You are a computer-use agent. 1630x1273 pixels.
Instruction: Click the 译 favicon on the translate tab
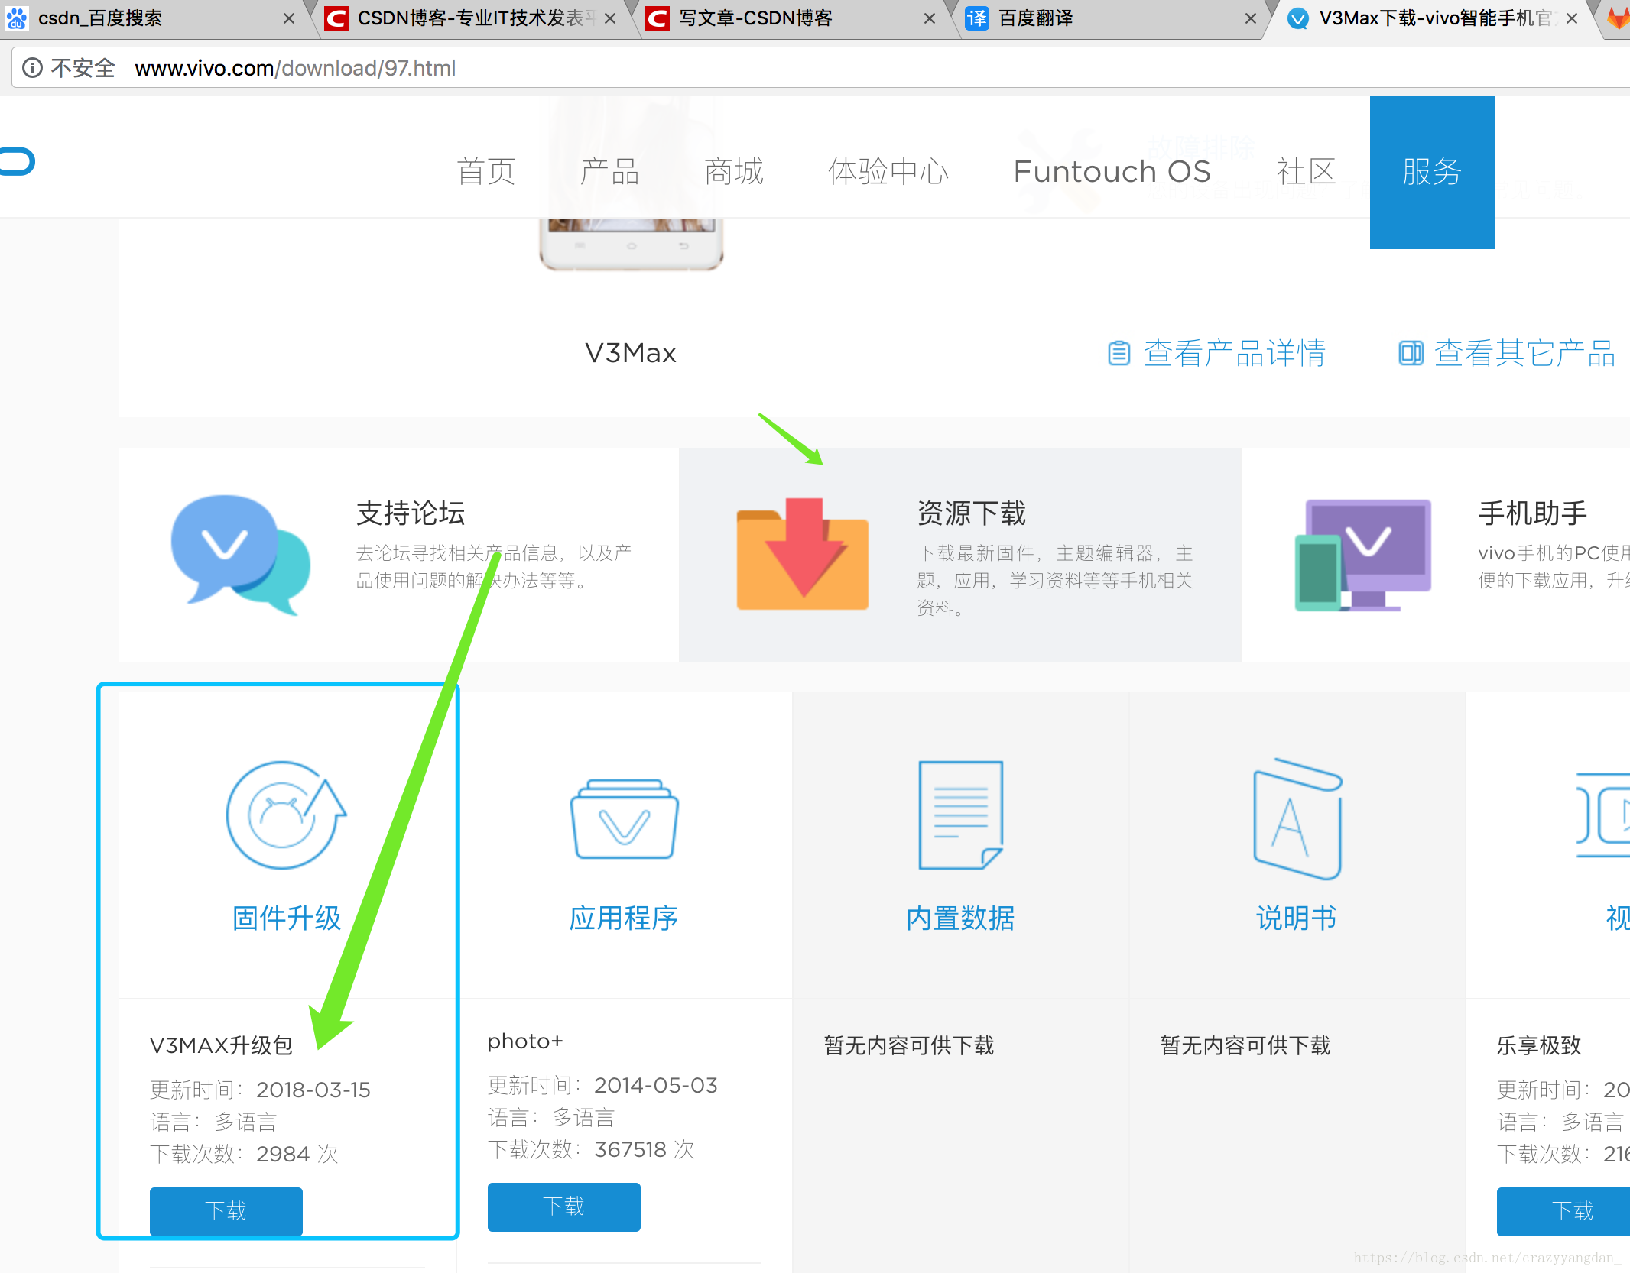977,18
